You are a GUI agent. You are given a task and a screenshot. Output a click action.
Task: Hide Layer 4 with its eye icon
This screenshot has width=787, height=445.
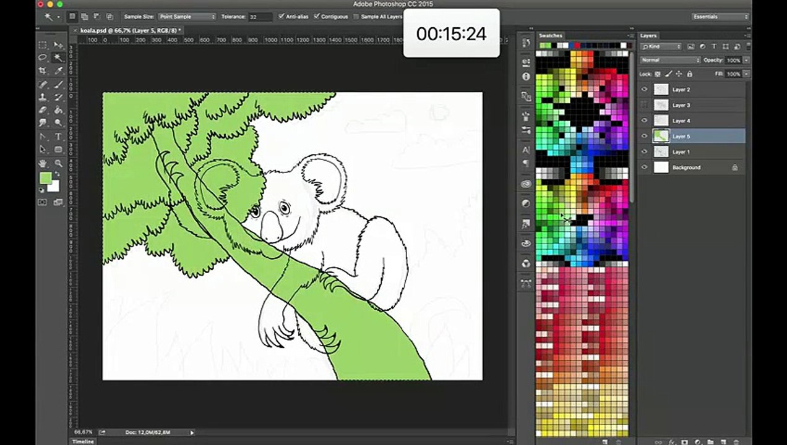coord(645,121)
